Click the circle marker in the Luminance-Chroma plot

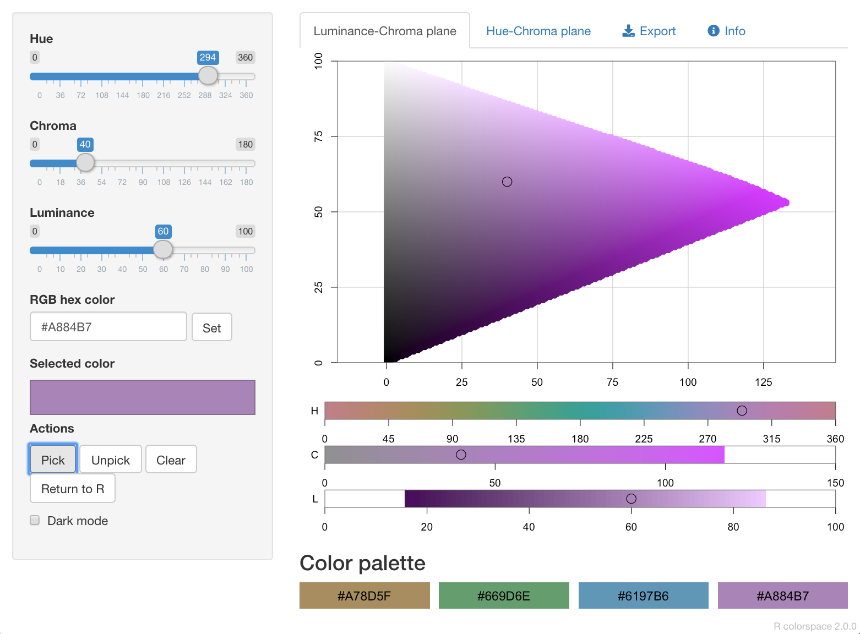(x=507, y=182)
